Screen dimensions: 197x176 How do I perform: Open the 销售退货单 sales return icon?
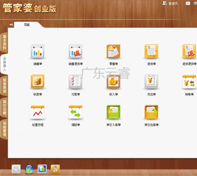(x=75, y=51)
